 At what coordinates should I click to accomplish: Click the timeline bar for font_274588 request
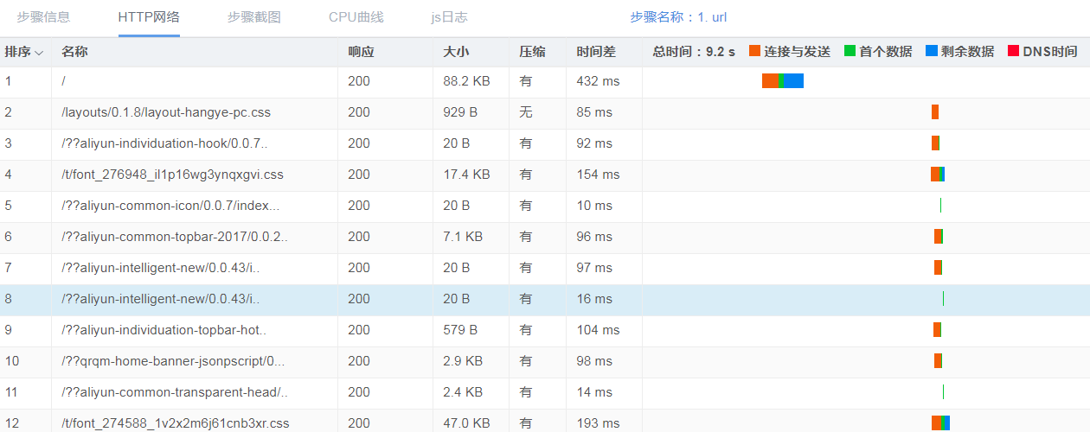(x=940, y=423)
